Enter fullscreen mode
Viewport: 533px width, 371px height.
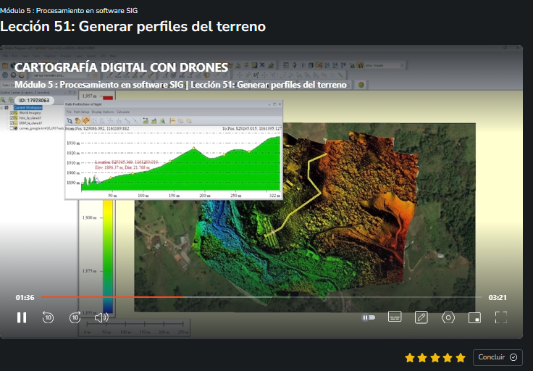pyautogui.click(x=501, y=317)
